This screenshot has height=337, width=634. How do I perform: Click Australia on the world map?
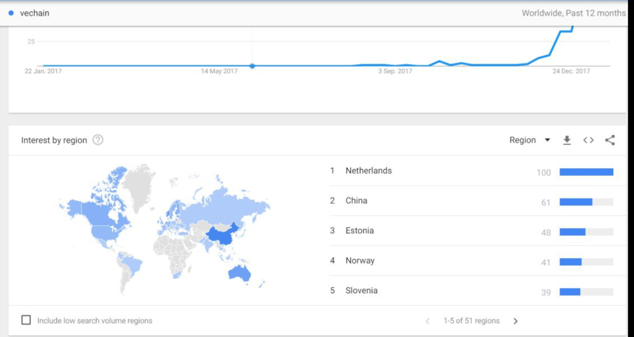pos(239,274)
